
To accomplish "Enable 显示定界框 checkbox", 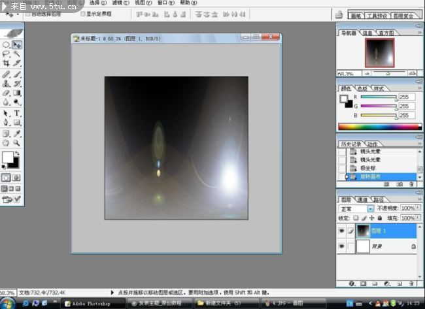I will [82, 13].
